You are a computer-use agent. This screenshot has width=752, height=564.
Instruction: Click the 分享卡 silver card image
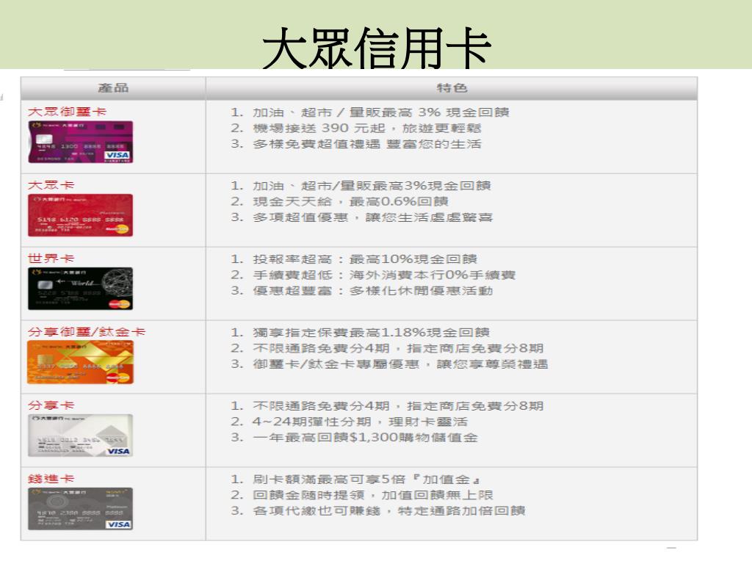tap(81, 435)
